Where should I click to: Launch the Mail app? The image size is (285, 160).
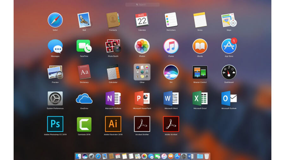pos(84,20)
